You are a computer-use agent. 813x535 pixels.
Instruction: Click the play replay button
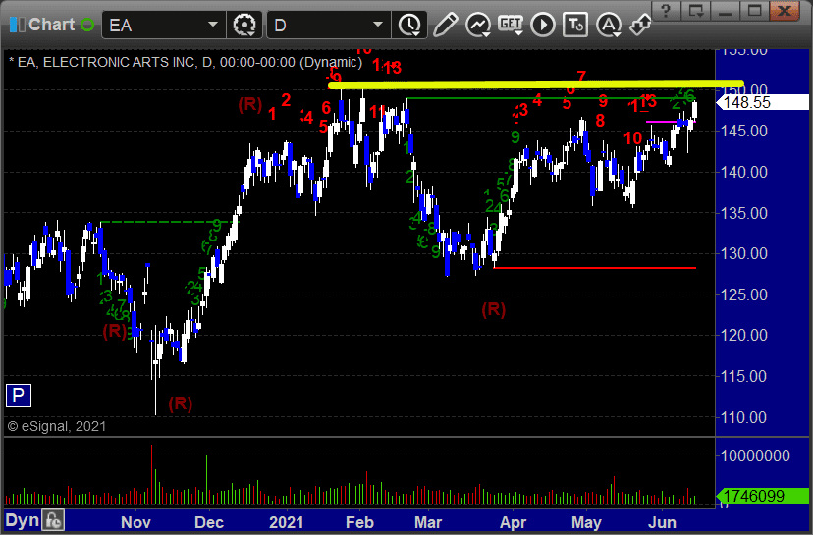pyautogui.click(x=543, y=25)
